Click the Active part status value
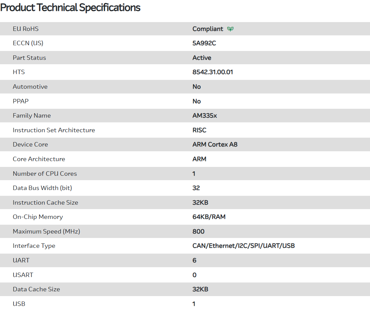Image resolution: width=370 pixels, height=309 pixels. (x=202, y=58)
